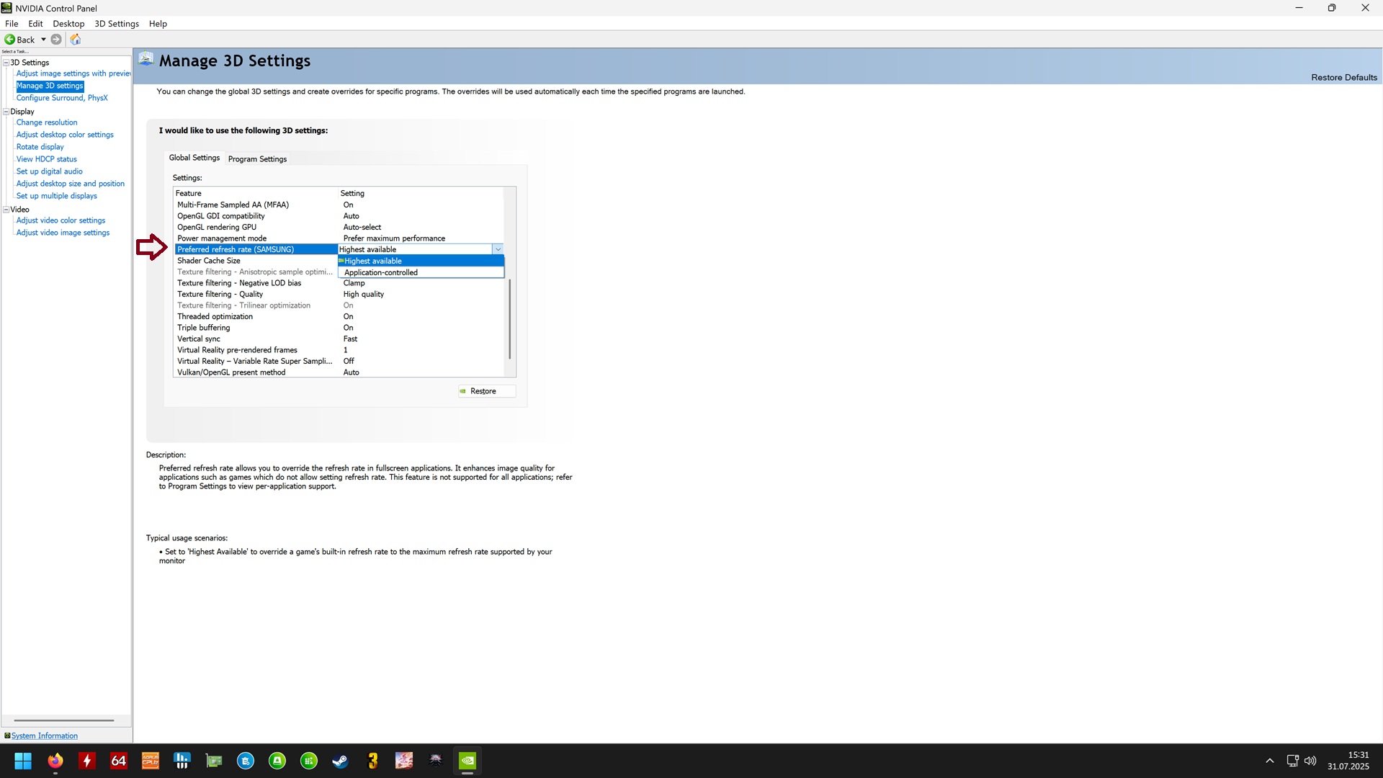The width and height of the screenshot is (1383, 778).
Task: Select Change resolution in sidebar
Action: coord(47,122)
